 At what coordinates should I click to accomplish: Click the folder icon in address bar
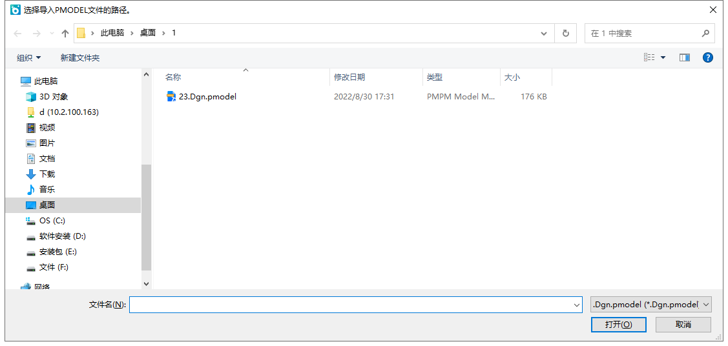[x=81, y=33]
